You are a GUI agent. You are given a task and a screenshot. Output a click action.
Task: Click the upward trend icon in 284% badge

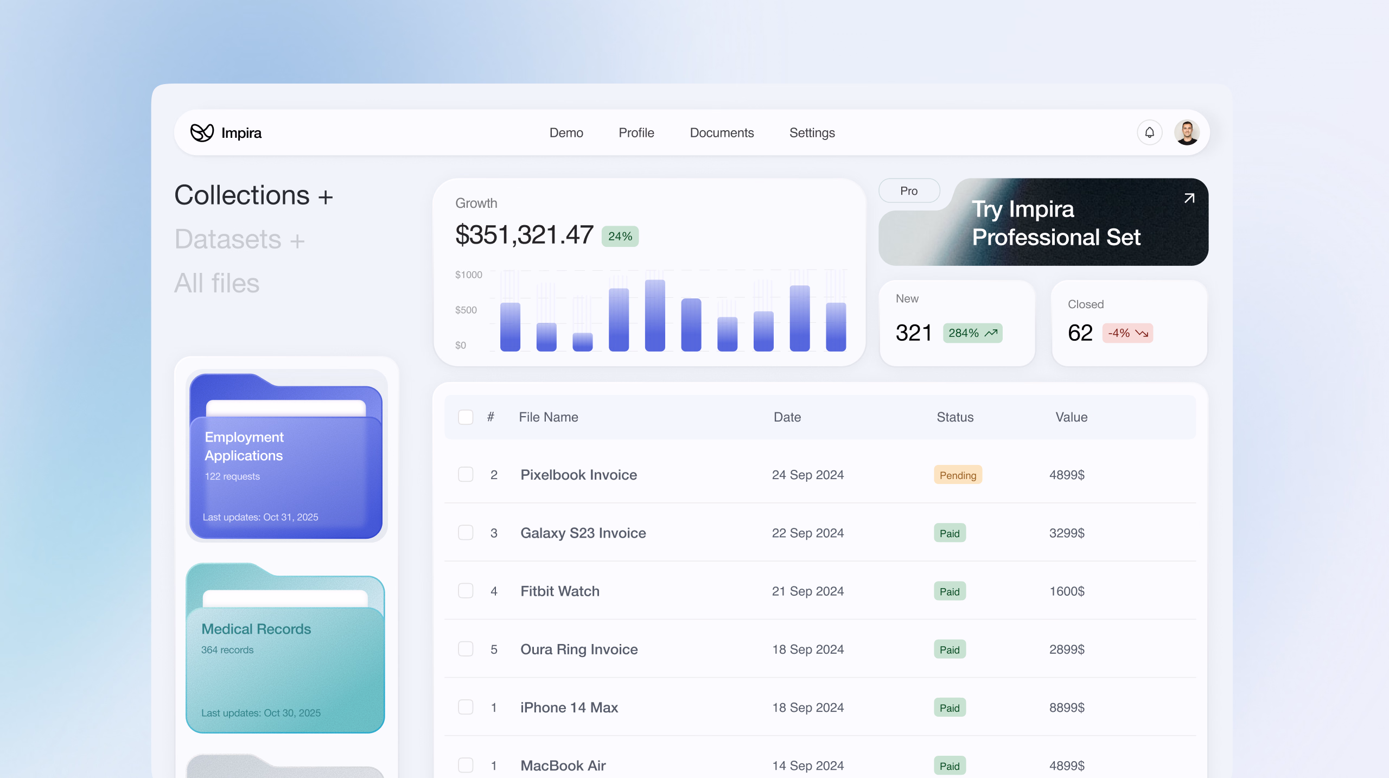(991, 333)
